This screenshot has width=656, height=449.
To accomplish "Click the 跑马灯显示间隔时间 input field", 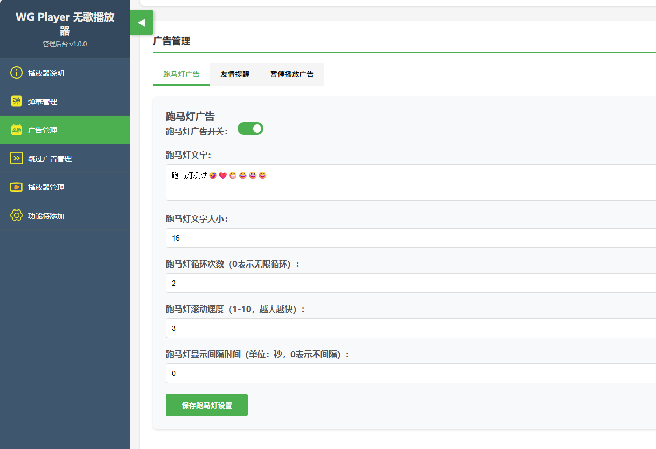I will pos(410,373).
